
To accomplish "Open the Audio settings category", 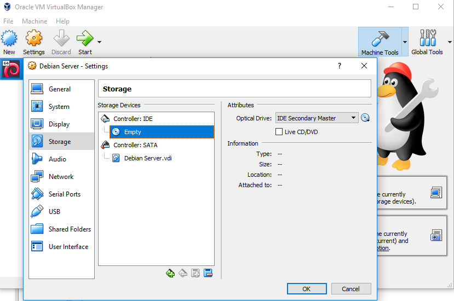I will (61, 159).
